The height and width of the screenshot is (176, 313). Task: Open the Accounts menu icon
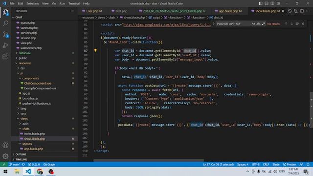(x=5, y=145)
